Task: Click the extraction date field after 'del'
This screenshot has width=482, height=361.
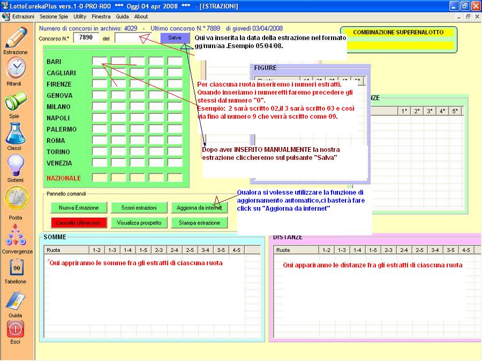Action: (x=132, y=38)
